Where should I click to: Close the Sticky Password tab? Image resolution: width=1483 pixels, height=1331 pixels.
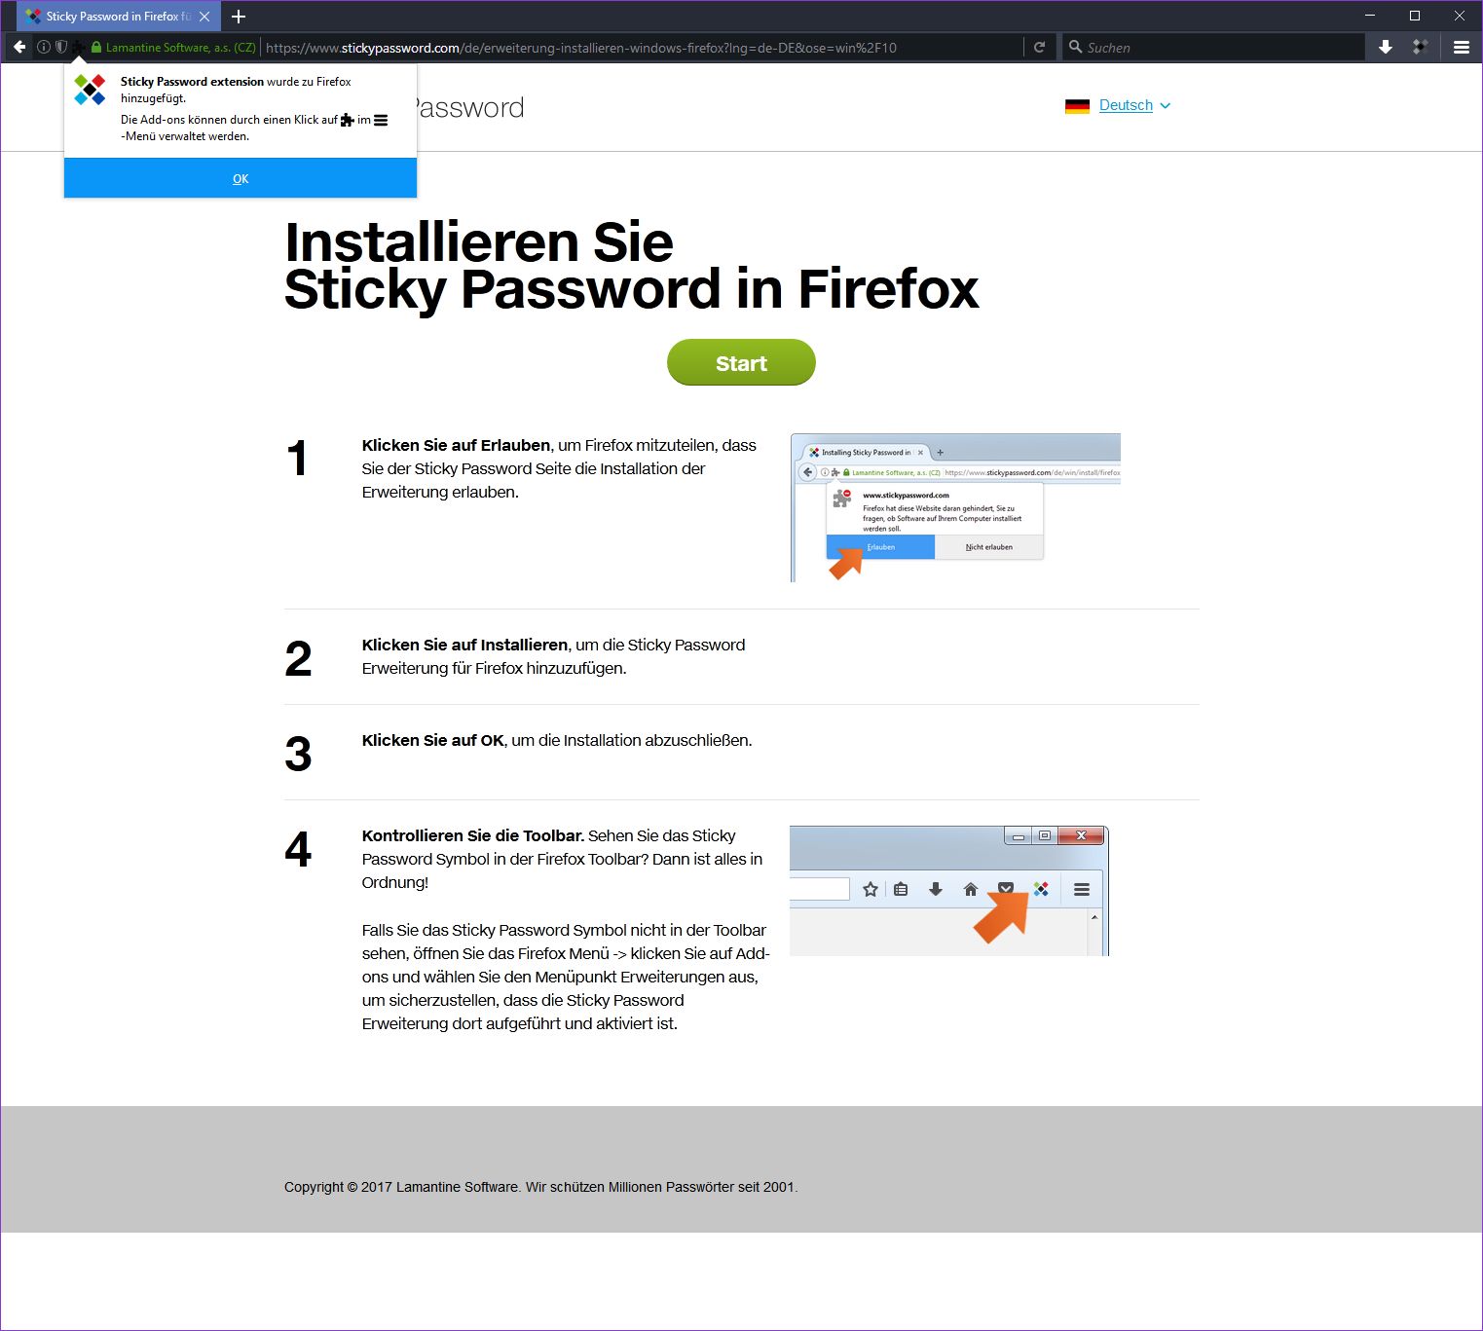click(x=204, y=17)
